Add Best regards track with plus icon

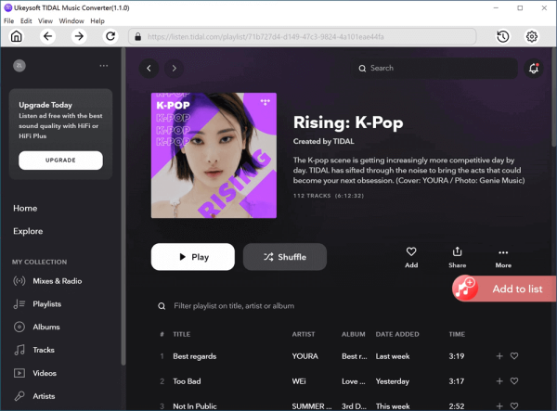coord(499,356)
